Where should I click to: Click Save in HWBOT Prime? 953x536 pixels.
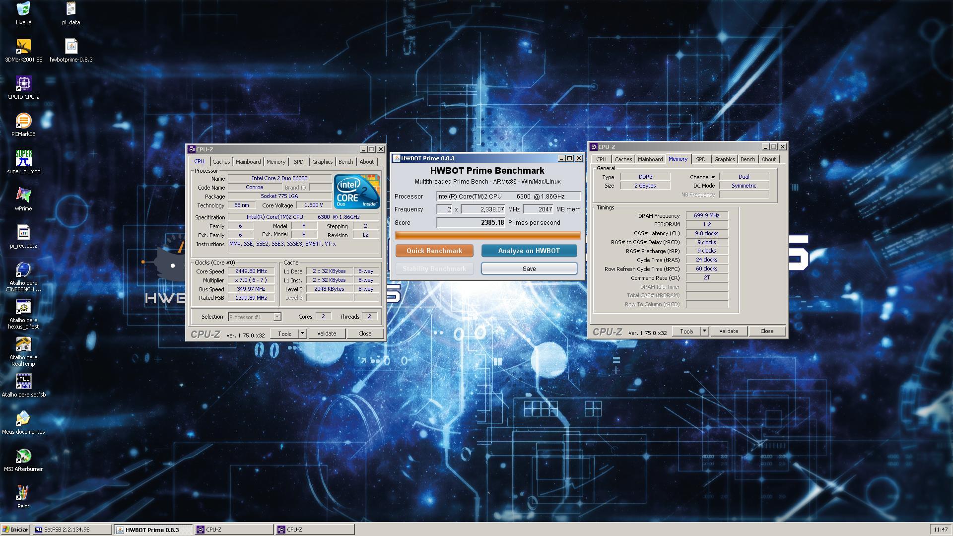(x=529, y=268)
